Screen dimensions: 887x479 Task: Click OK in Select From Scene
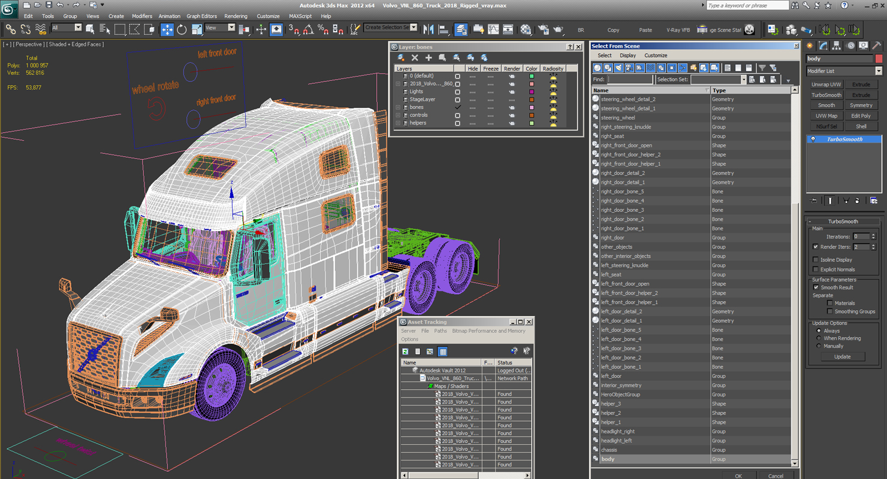tap(738, 476)
